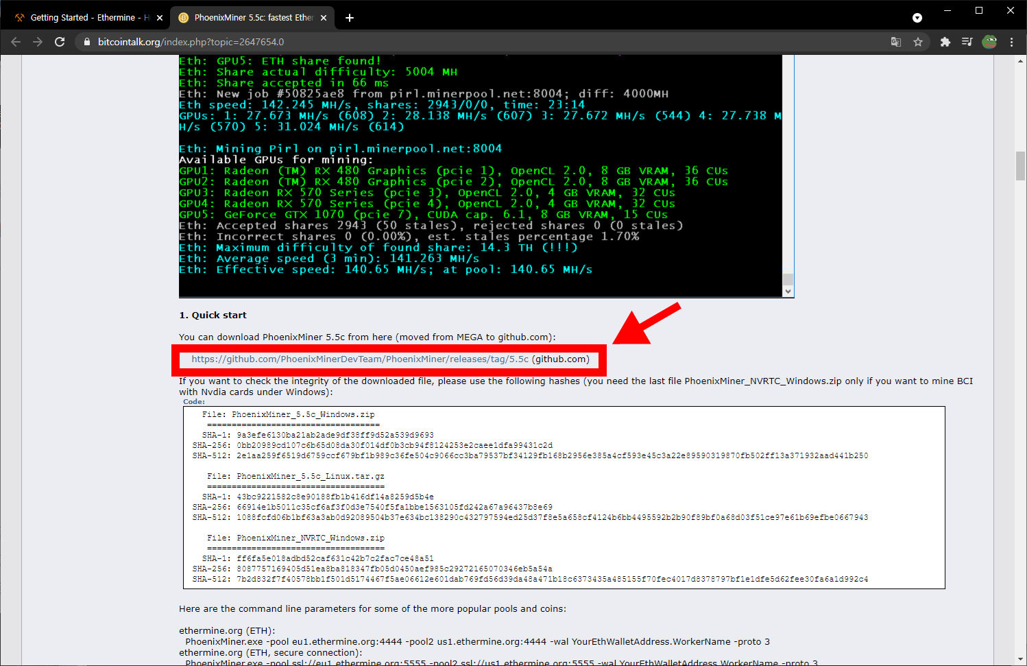The width and height of the screenshot is (1027, 666).
Task: Click 'ethermine.org (ETH):' line
Action: (x=227, y=630)
